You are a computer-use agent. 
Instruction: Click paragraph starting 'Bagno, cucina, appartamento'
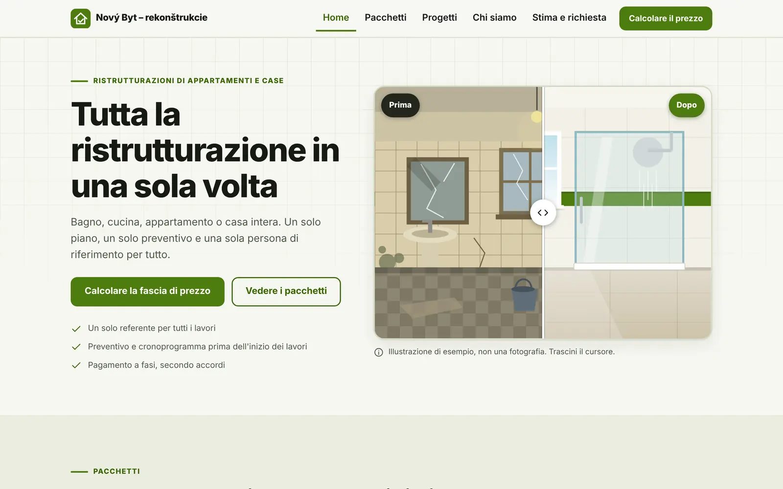[196, 238]
